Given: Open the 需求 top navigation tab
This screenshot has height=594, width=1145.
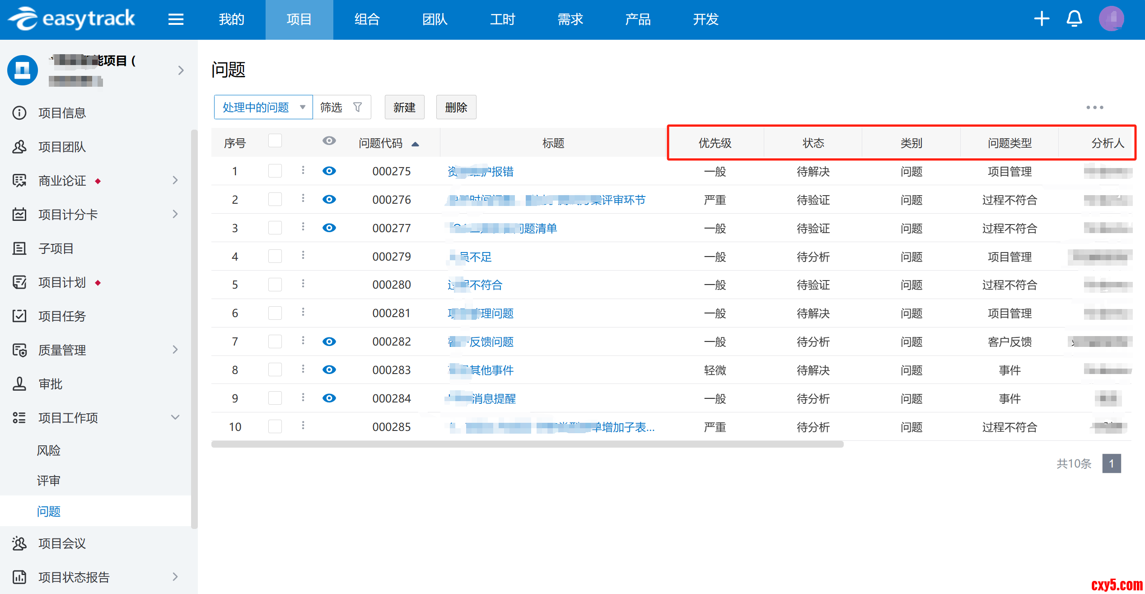Looking at the screenshot, I should (x=570, y=19).
